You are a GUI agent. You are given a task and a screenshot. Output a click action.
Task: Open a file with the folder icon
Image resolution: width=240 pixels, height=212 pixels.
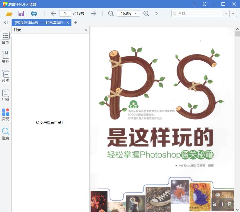9,13
